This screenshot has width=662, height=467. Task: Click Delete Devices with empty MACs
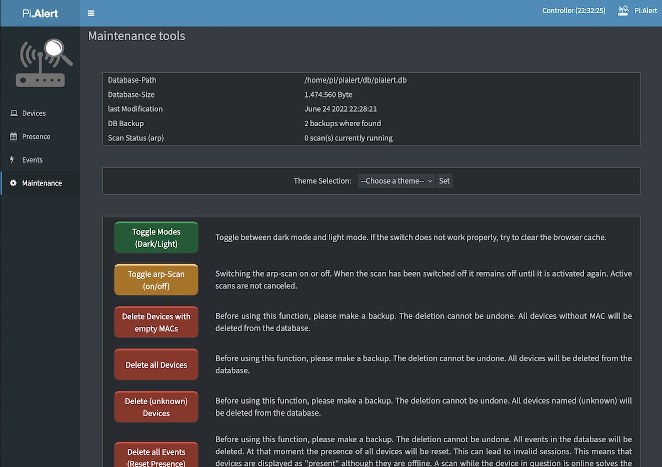click(x=156, y=323)
